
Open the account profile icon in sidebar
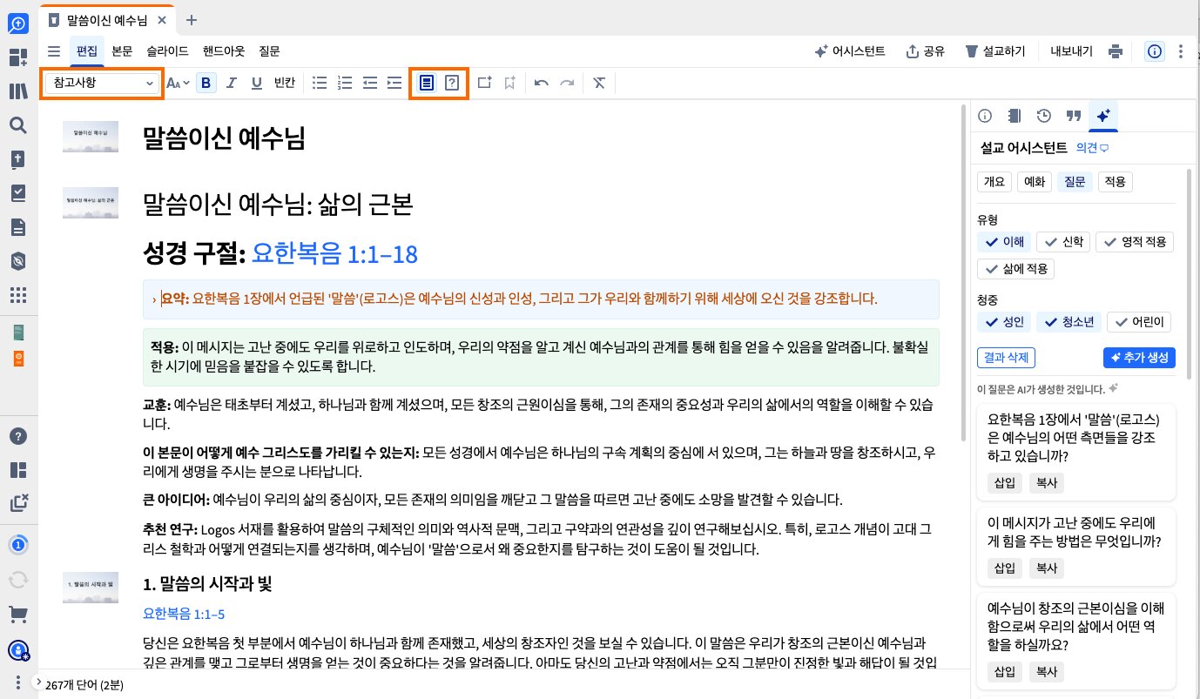point(18,649)
